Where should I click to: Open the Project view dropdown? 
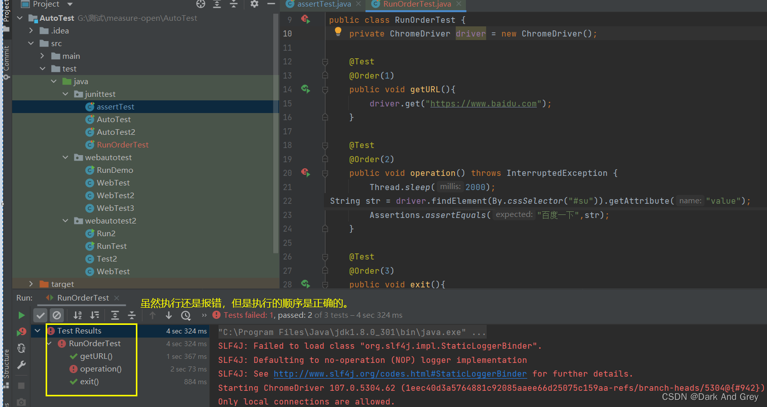(70, 4)
